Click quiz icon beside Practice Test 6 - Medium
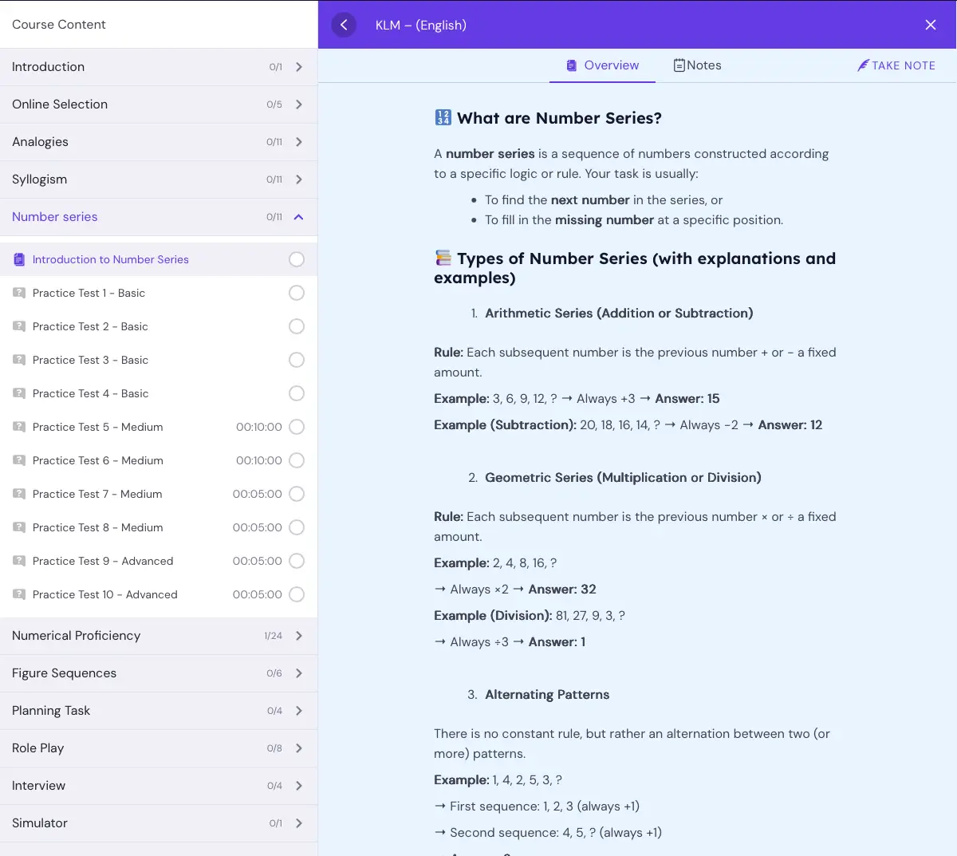The image size is (957, 856). (19, 460)
